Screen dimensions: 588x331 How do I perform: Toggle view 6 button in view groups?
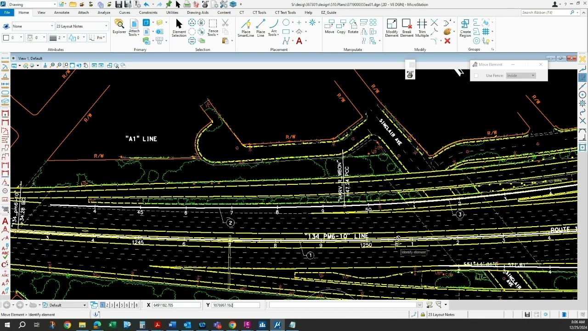click(x=126, y=305)
